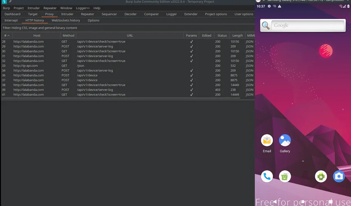Open the Android robot app icon
The width and height of the screenshot is (351, 206).
point(321,176)
